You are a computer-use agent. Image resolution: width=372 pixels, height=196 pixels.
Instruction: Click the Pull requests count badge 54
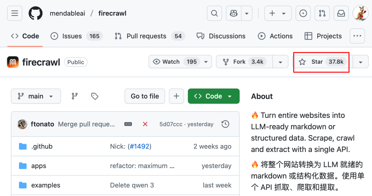click(x=178, y=36)
